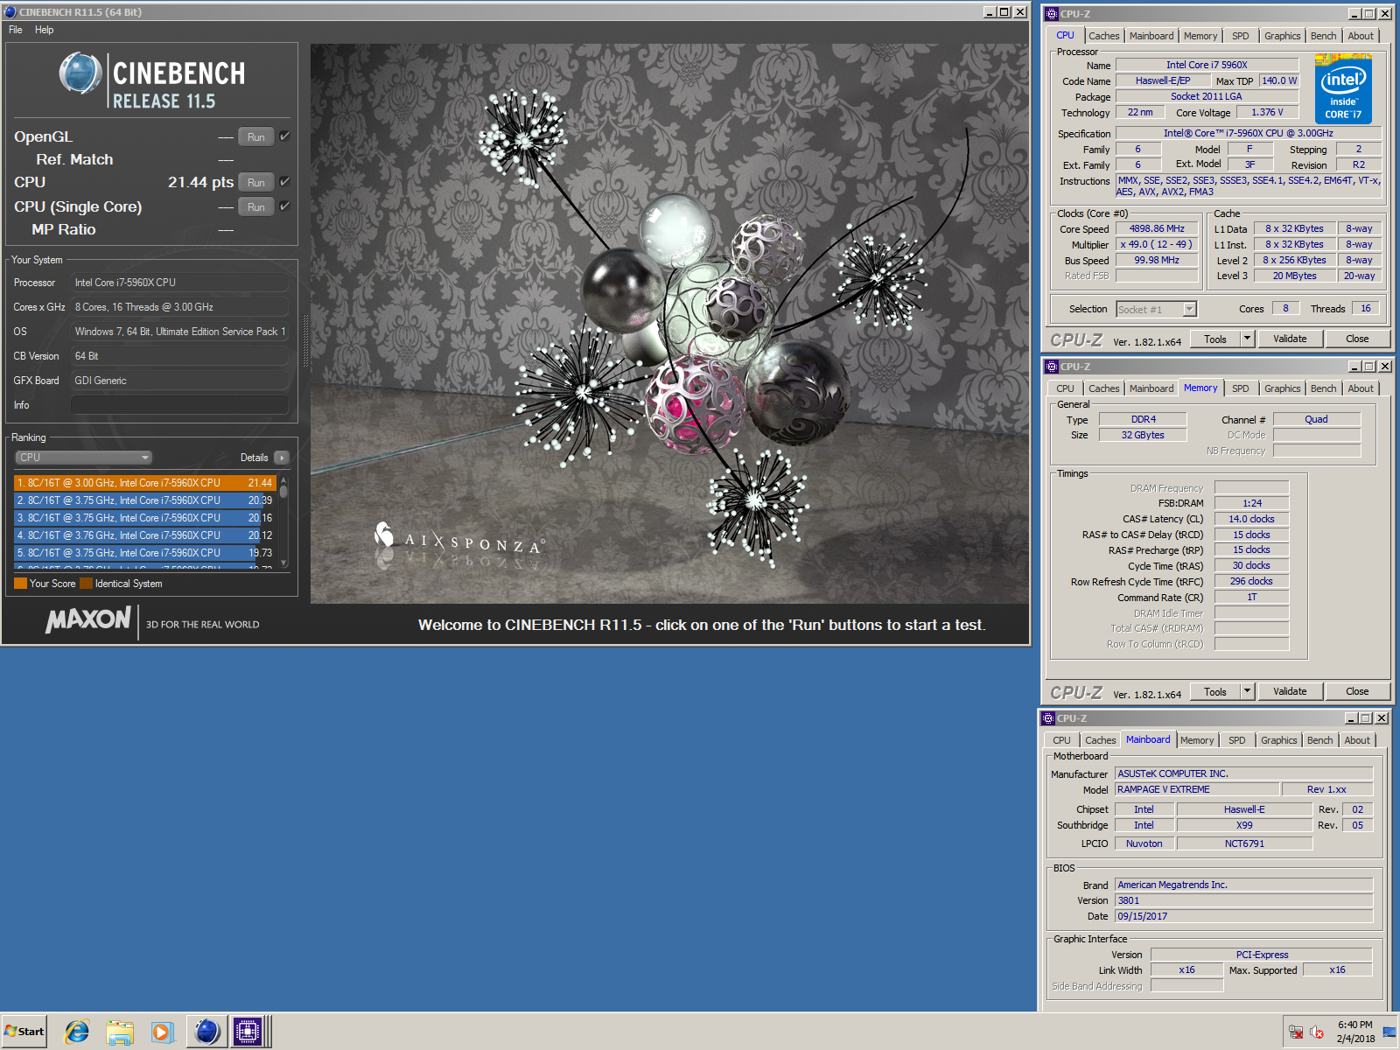The width and height of the screenshot is (1400, 1050).
Task: Expand the ranking Details arrow
Action: point(282,458)
